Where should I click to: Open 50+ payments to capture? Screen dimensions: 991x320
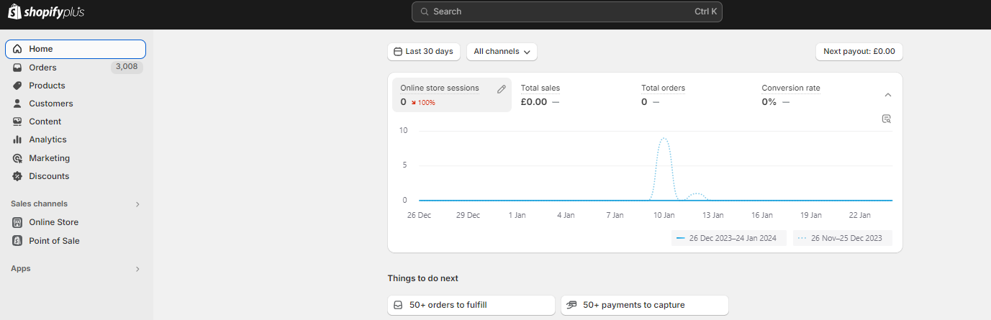644,305
